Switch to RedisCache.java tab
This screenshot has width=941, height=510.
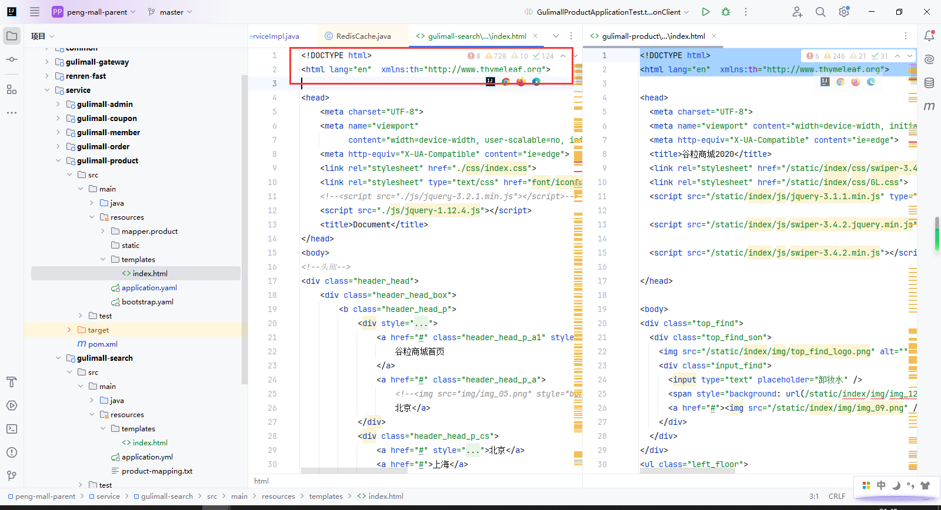(x=363, y=36)
